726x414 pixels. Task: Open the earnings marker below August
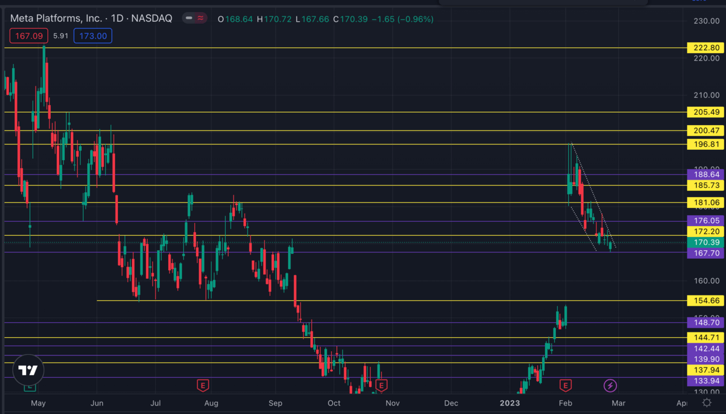click(x=203, y=385)
